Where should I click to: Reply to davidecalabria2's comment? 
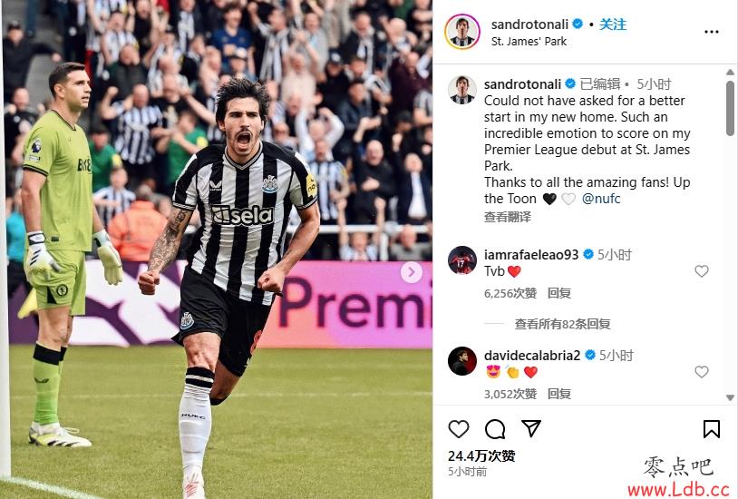tap(559, 394)
